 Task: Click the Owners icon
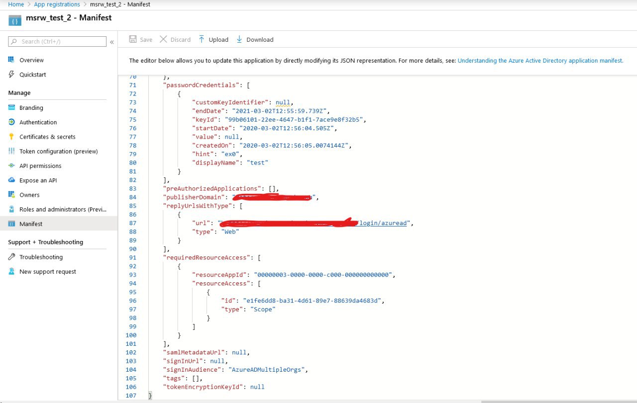(11, 195)
